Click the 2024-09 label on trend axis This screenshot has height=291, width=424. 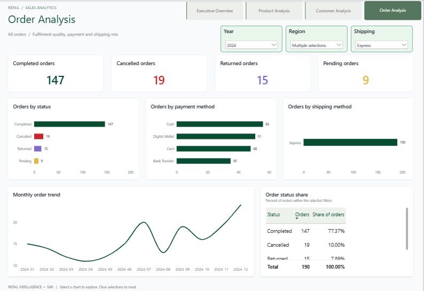(x=183, y=269)
